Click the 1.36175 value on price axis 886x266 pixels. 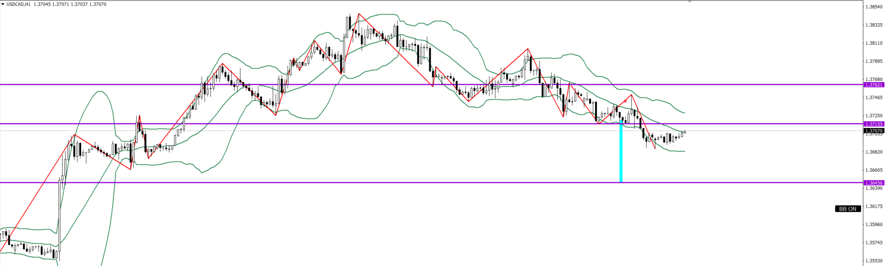pos(873,206)
